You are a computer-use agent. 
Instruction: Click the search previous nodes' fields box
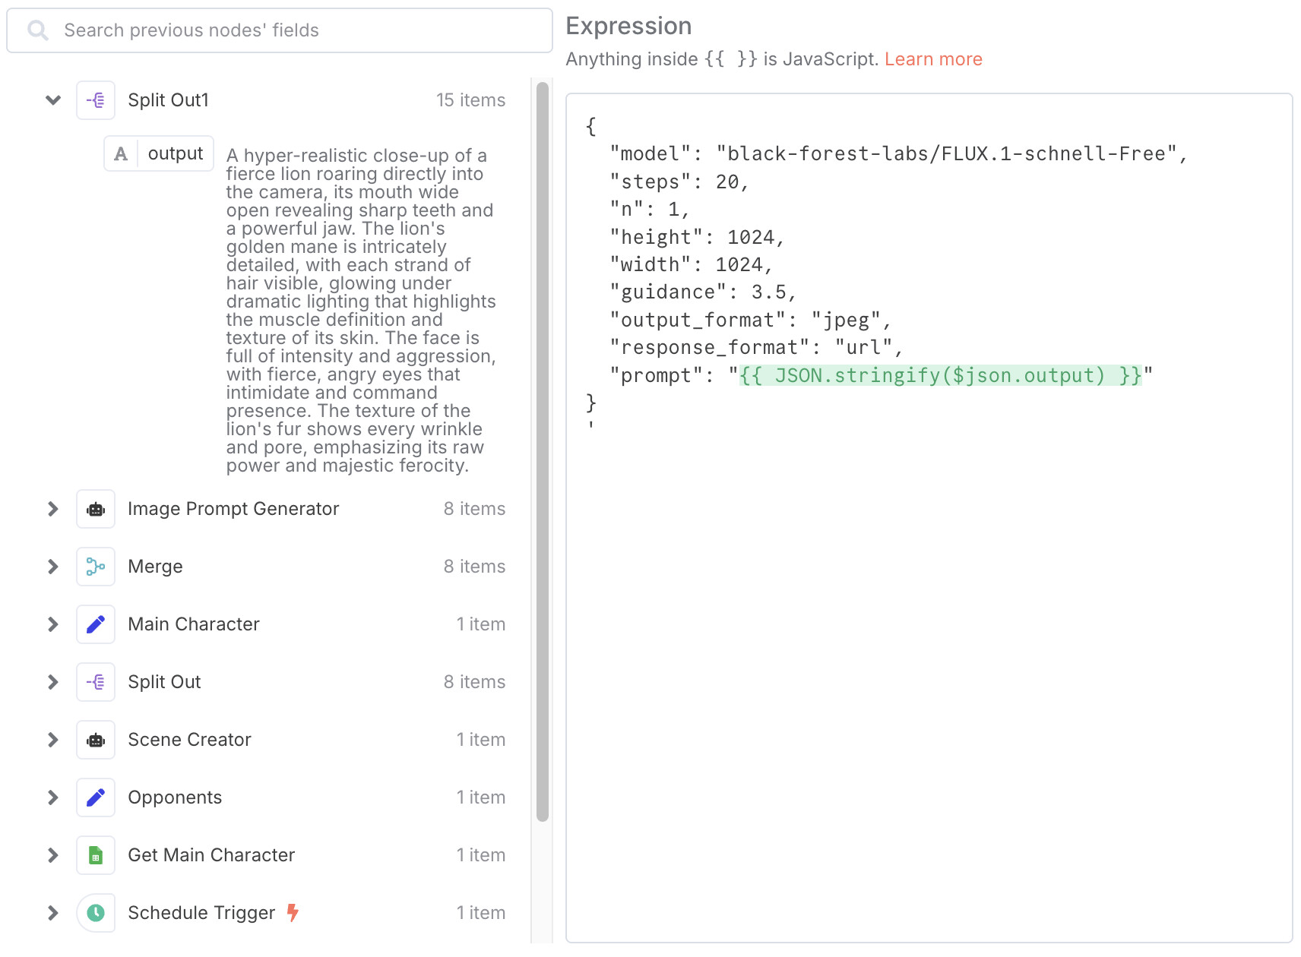(x=279, y=30)
